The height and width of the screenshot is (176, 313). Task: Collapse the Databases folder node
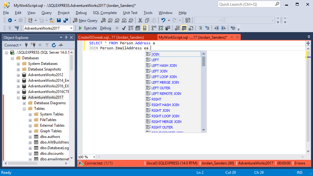coord(13,58)
